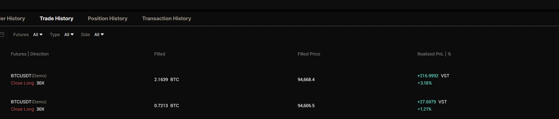Open the BTCUSDT(Demo) trade with 0.7213 BTC filled

[x=29, y=102]
